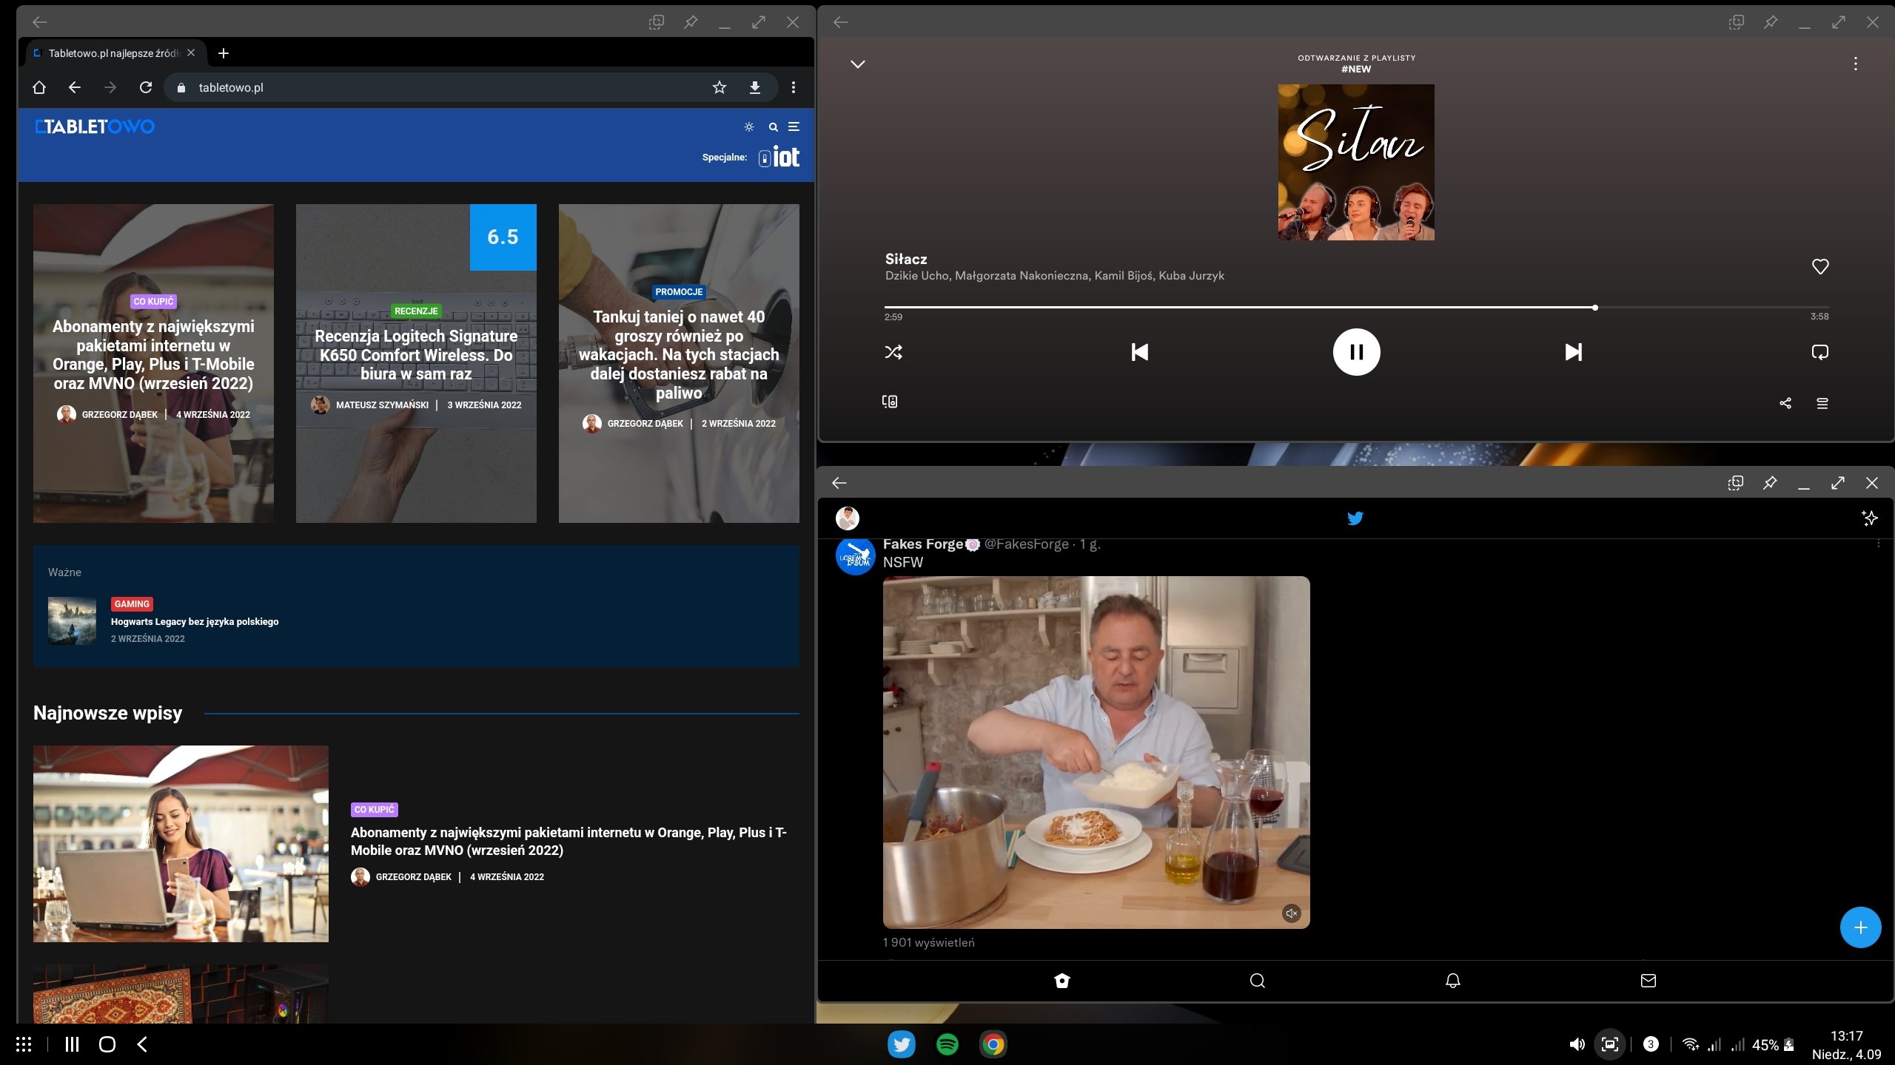
Task: Go back in Twitter window title bar
Action: pyautogui.click(x=839, y=483)
